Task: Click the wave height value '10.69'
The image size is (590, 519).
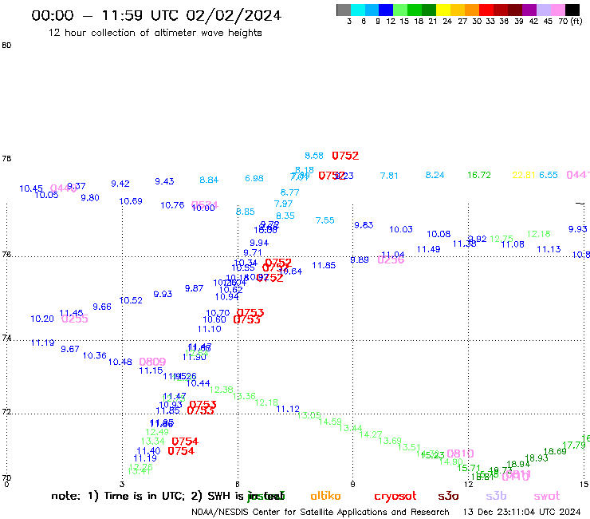Action: point(131,201)
